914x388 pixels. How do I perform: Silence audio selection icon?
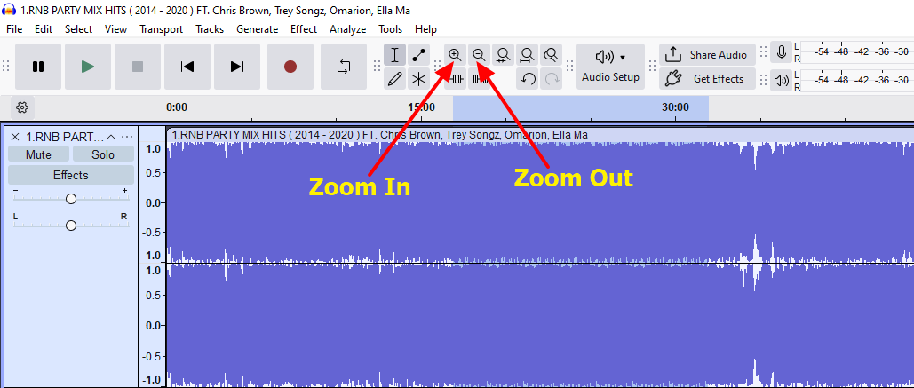tap(480, 79)
